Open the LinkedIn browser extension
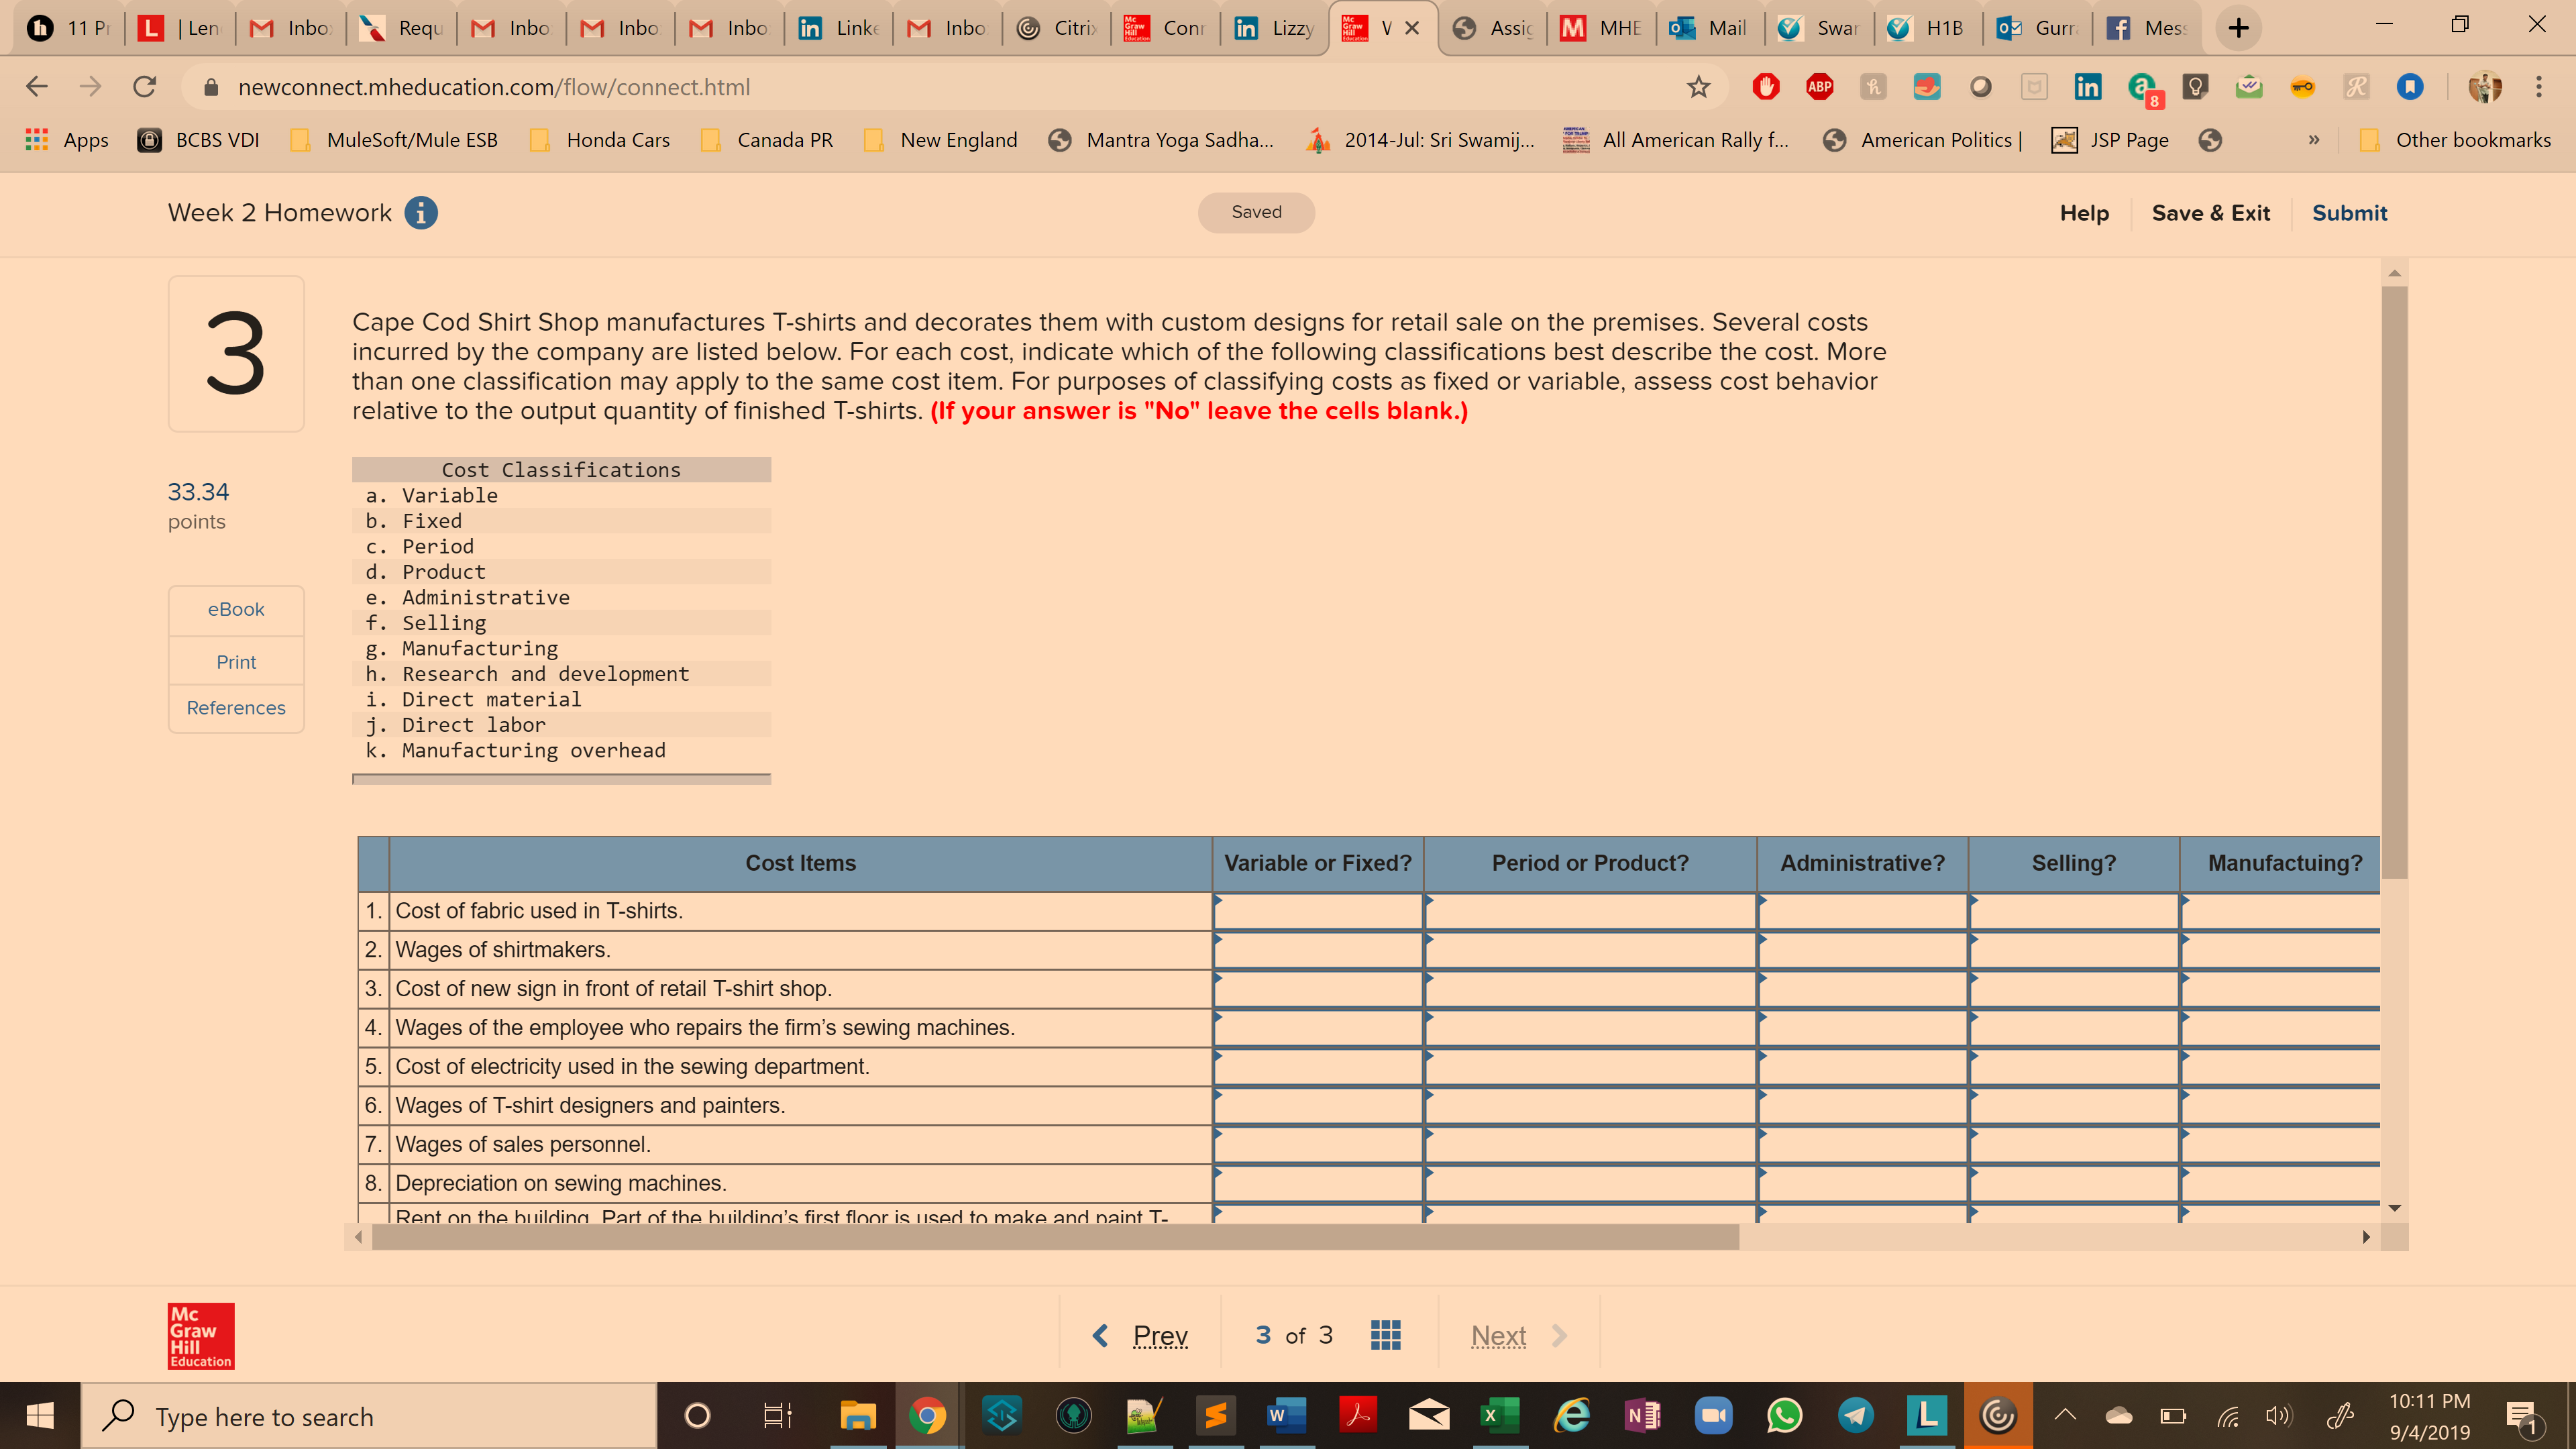 2087,87
